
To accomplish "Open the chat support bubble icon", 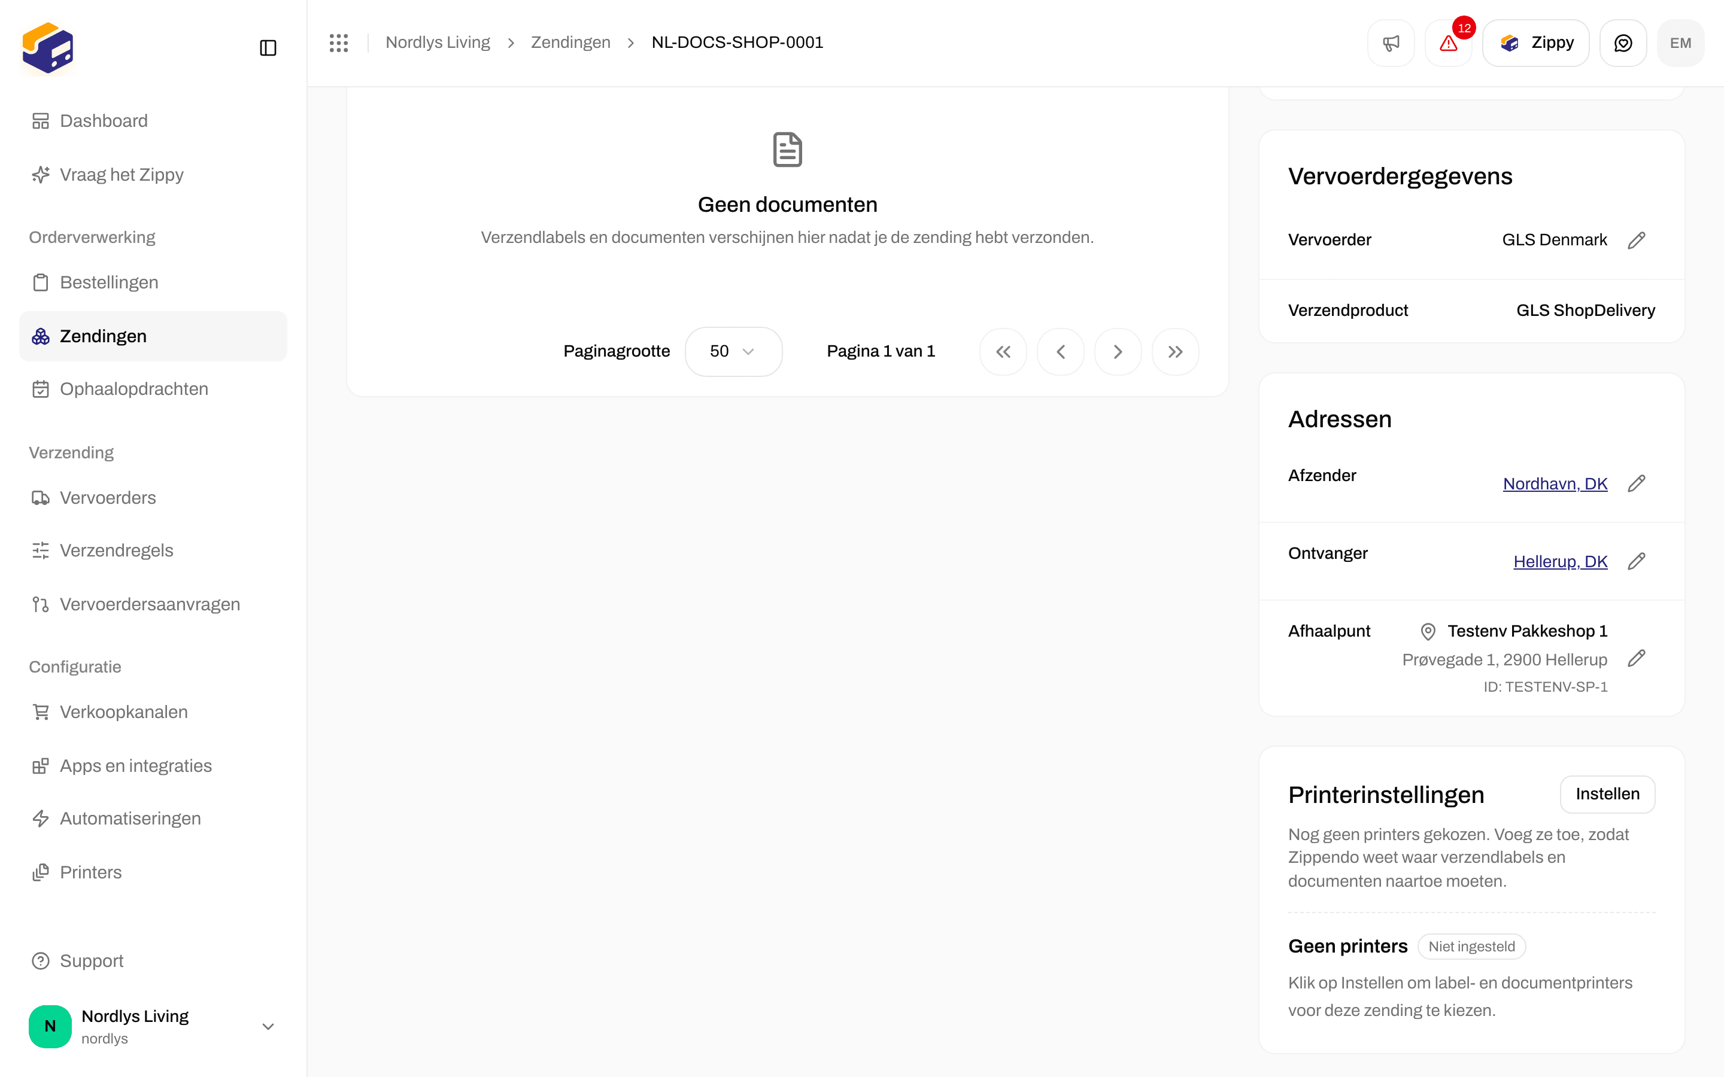I will (x=1623, y=42).
